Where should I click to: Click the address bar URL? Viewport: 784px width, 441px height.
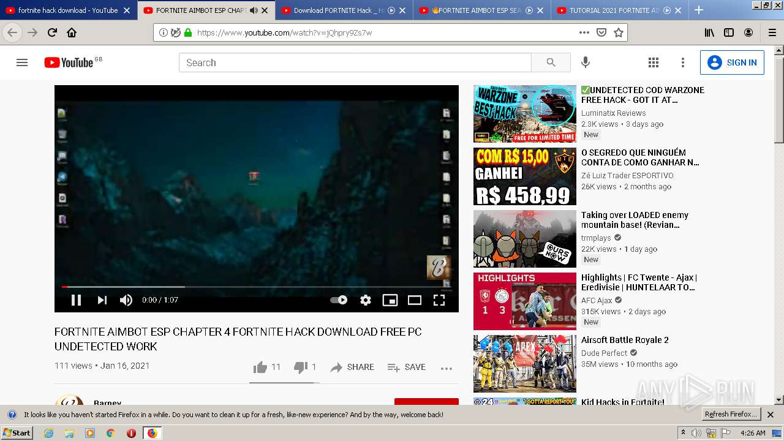tap(284, 33)
